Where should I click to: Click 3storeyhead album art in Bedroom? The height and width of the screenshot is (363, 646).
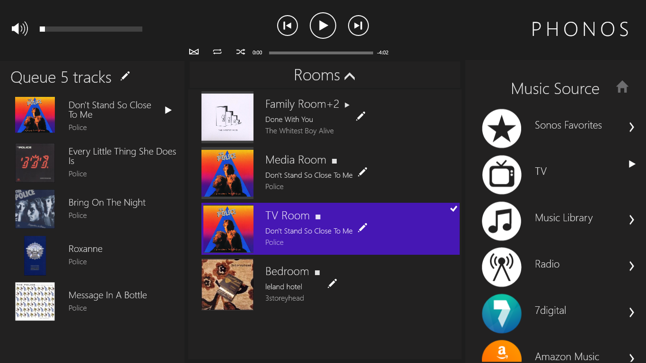click(227, 285)
